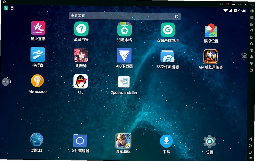The height and width of the screenshot is (161, 255).
Task: Click the green notification icon in status bar
Action: coord(6,8)
